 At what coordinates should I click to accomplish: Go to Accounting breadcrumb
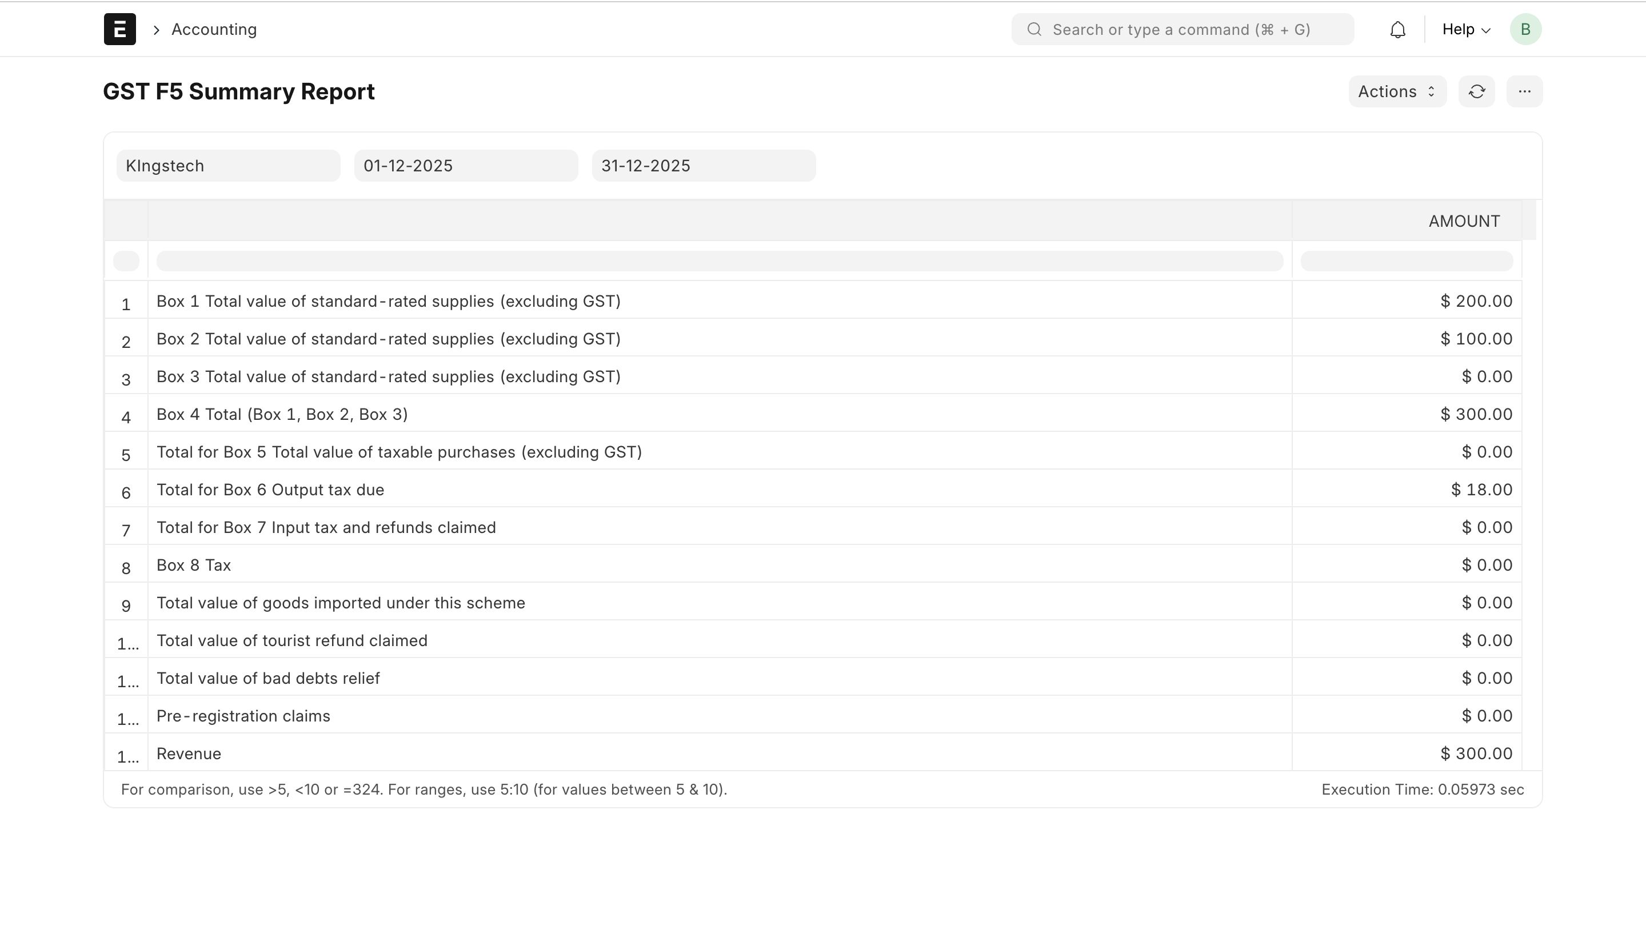(213, 29)
